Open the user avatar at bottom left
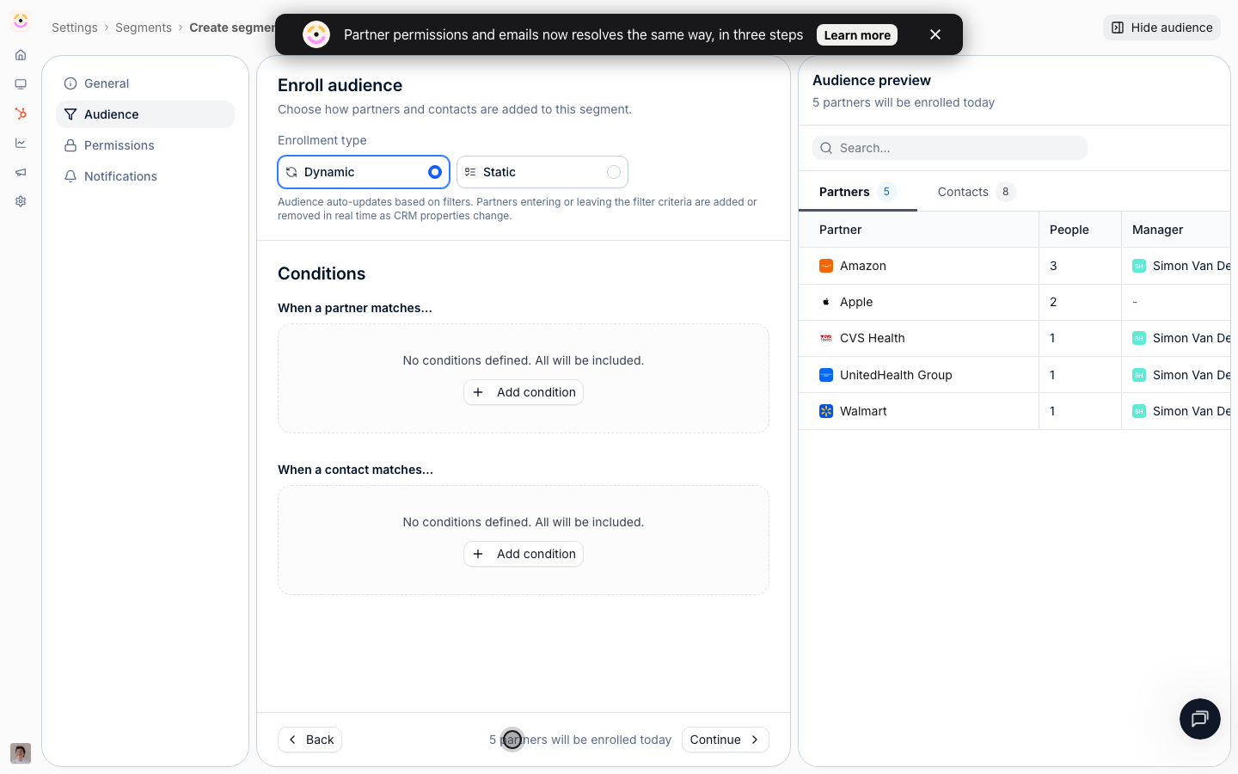 click(21, 753)
